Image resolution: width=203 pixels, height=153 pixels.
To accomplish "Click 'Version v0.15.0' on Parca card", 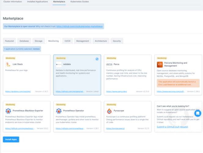I will [142, 91].
